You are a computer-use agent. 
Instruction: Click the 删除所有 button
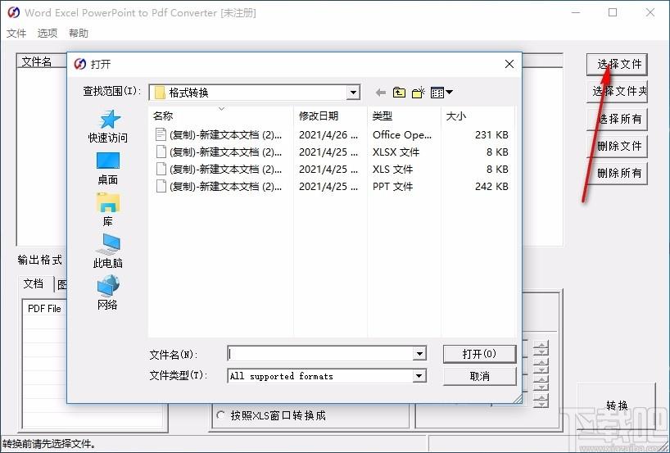617,173
